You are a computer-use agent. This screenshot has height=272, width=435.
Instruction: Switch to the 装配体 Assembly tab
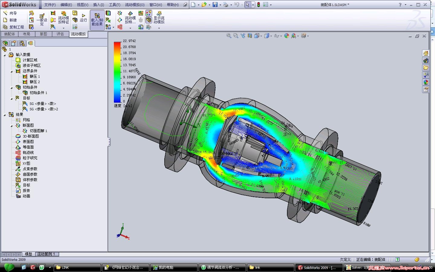[x=9, y=34]
